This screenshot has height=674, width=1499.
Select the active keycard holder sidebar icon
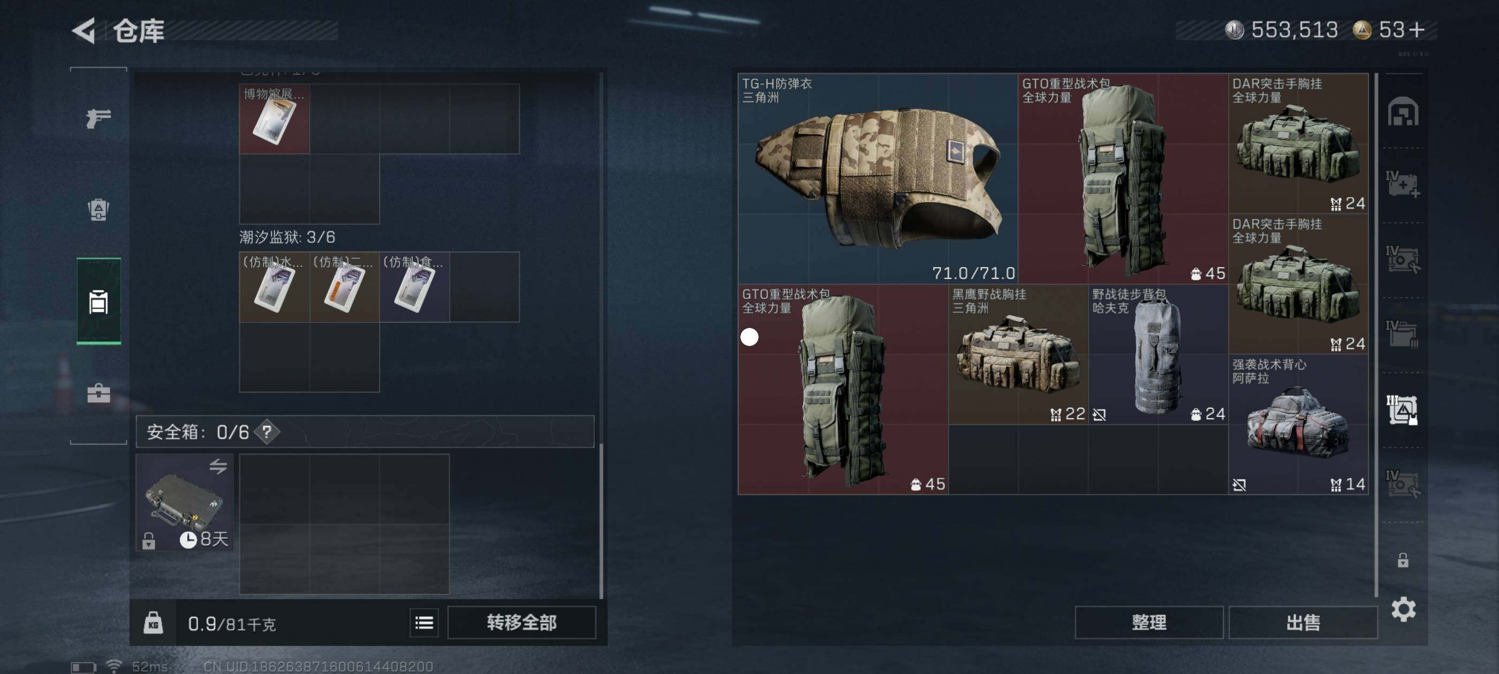(99, 301)
